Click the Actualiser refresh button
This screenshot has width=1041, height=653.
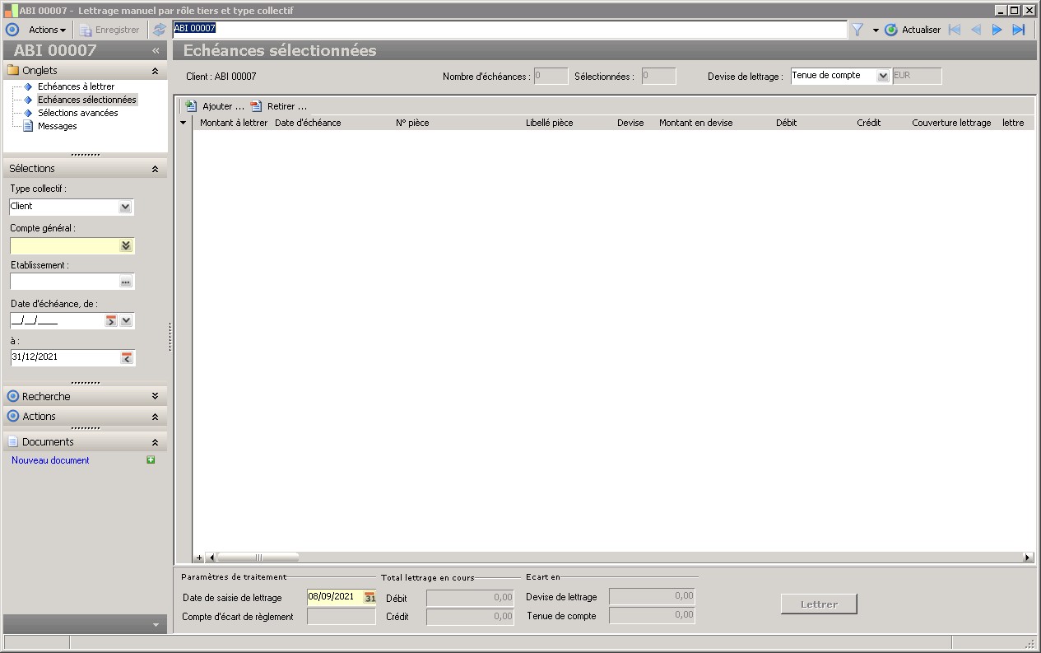coord(913,30)
